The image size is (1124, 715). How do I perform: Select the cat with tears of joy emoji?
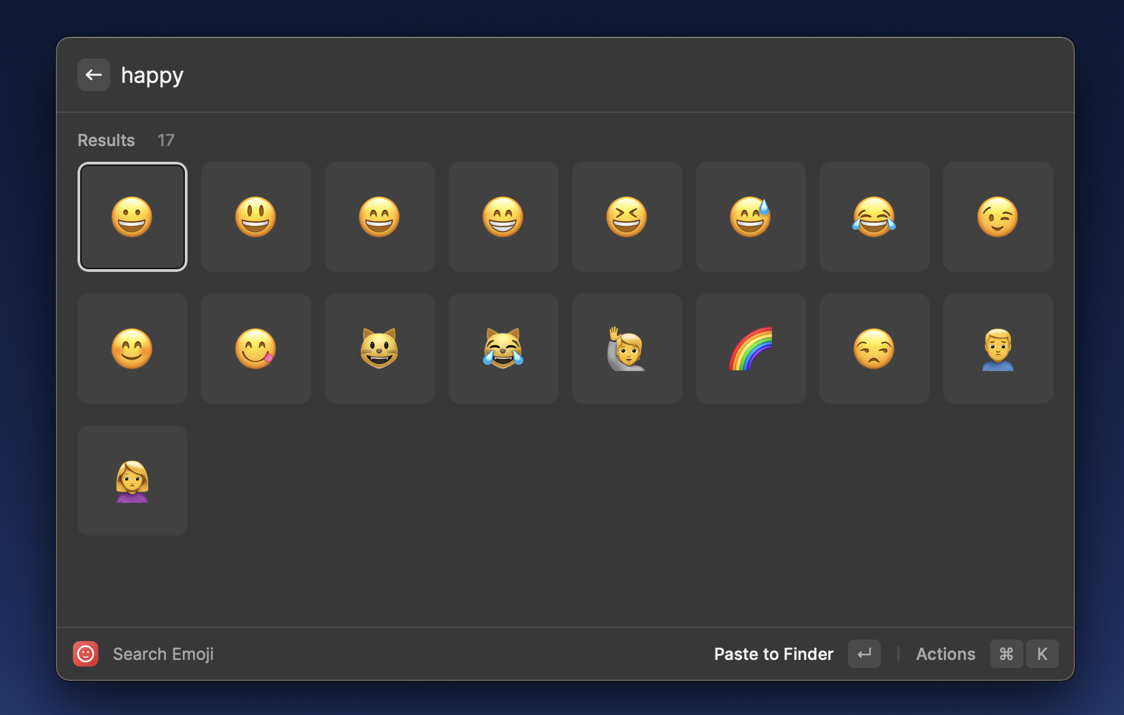click(x=504, y=348)
